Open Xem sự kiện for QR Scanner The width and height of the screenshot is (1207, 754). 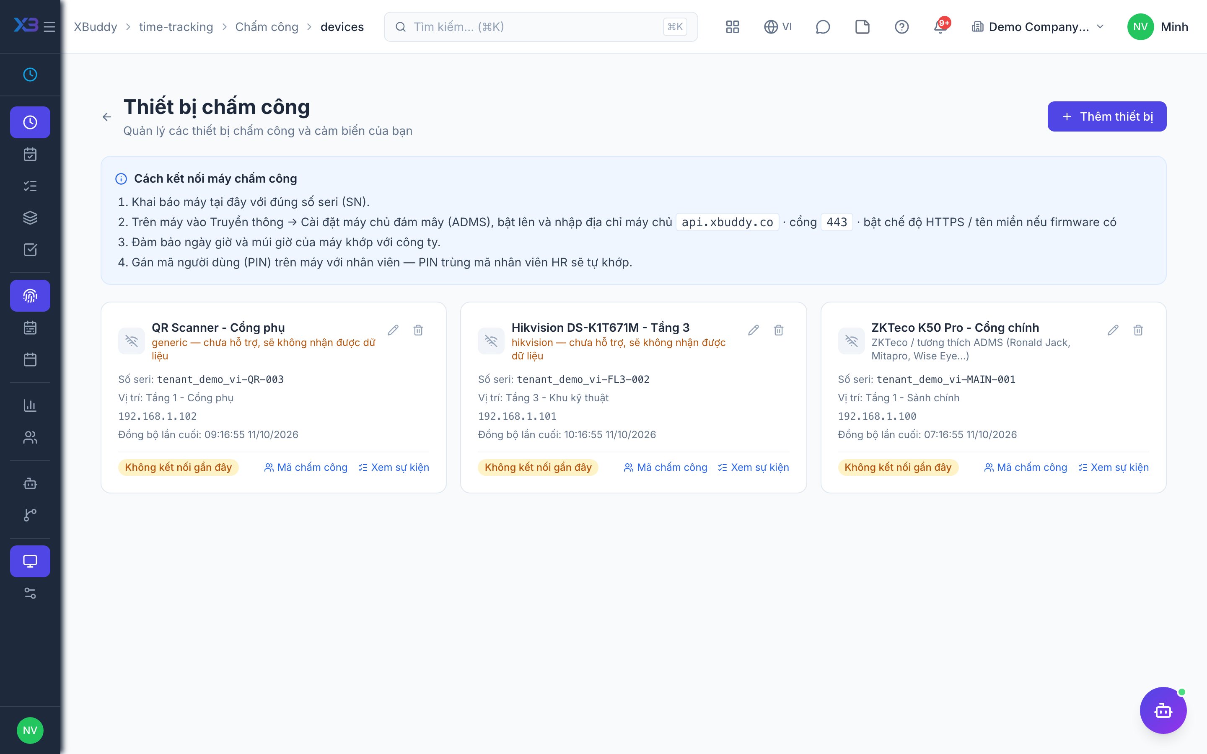point(394,467)
